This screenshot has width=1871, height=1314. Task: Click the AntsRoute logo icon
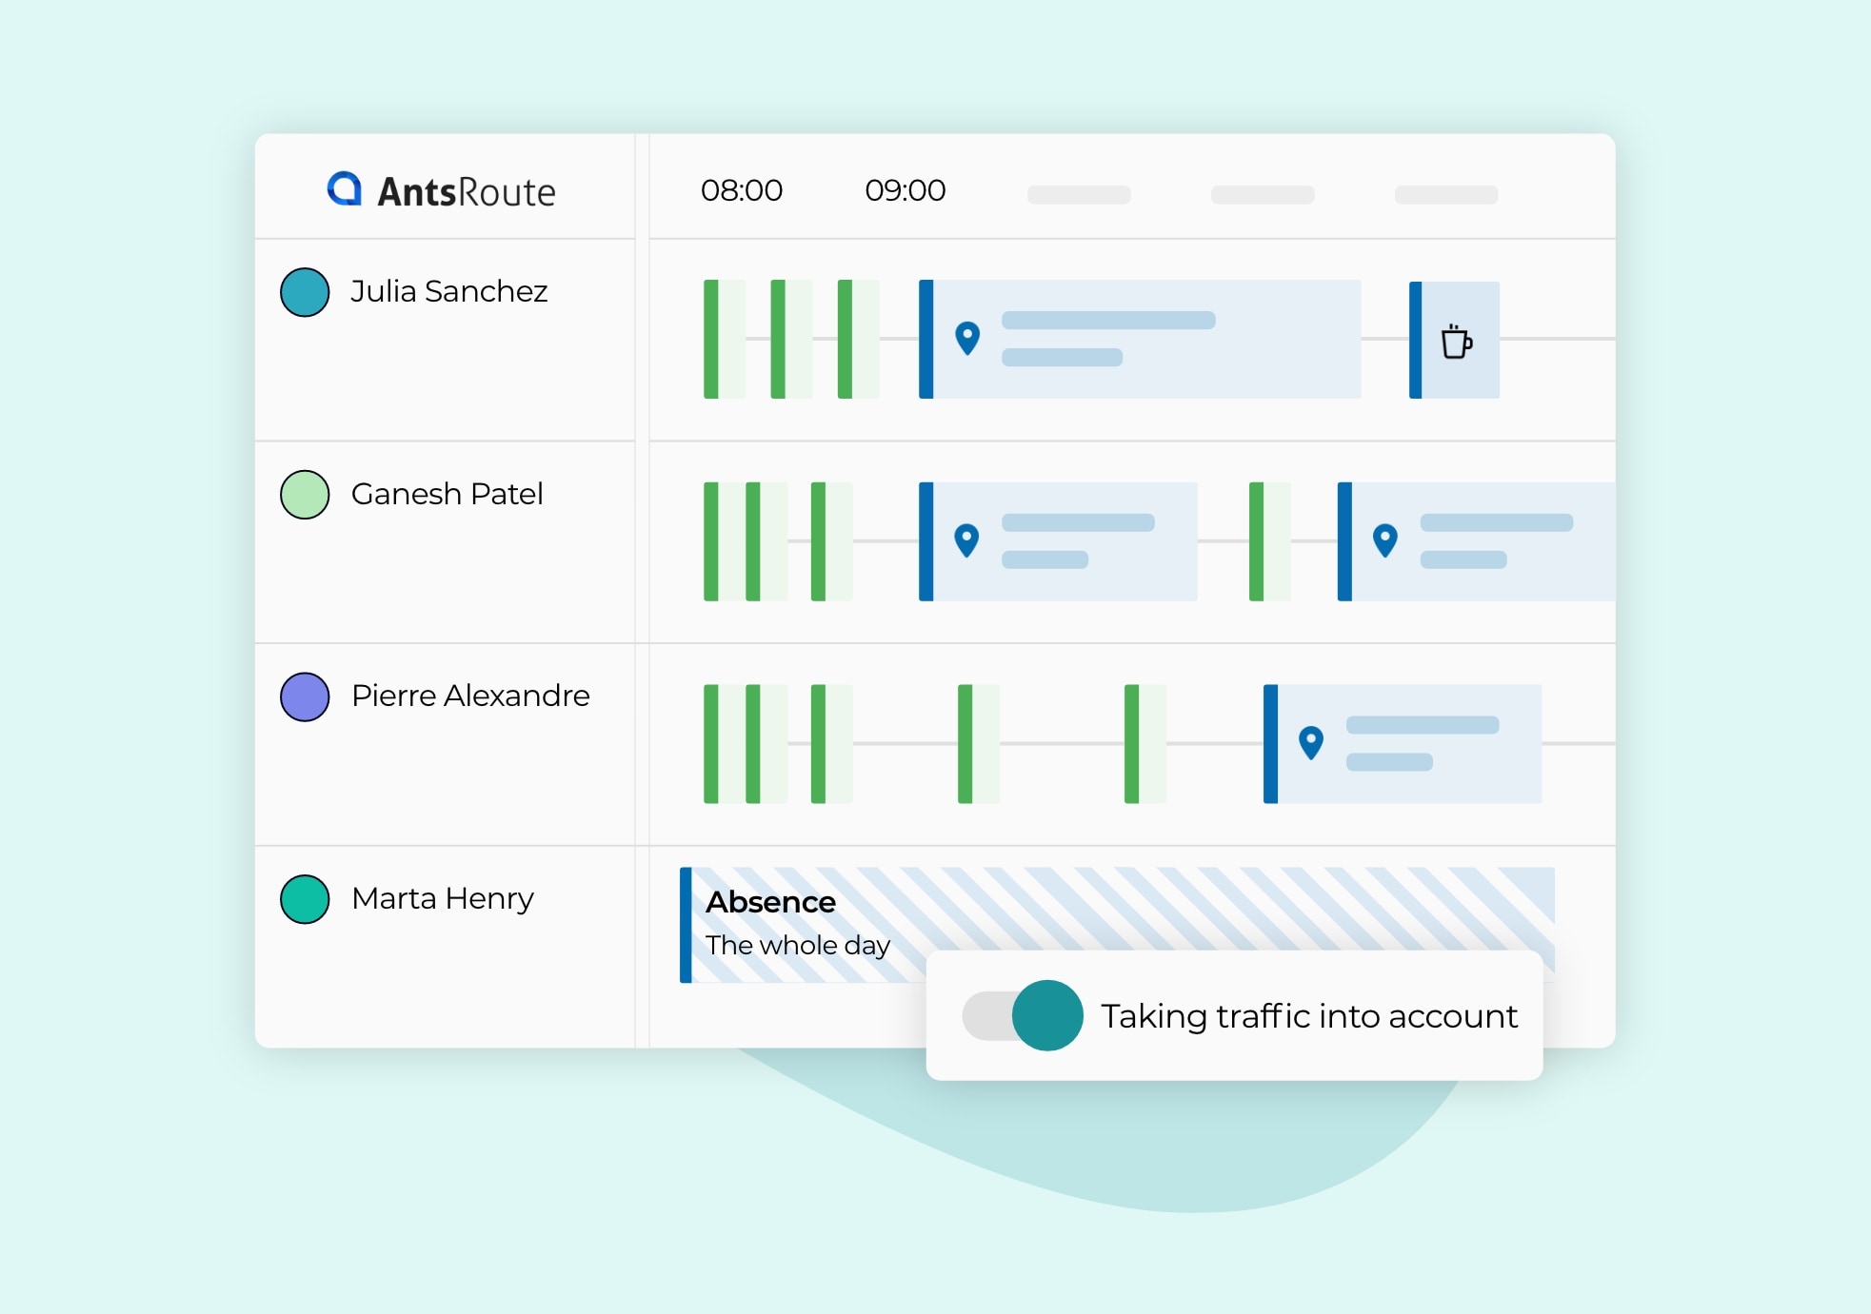click(x=344, y=188)
